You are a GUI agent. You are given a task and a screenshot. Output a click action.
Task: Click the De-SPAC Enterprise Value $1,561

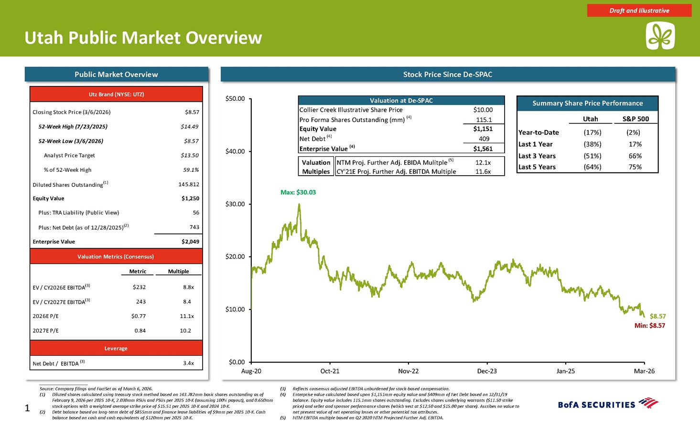[483, 149]
